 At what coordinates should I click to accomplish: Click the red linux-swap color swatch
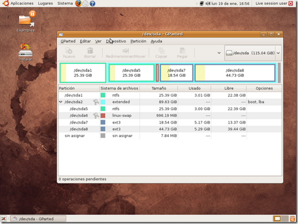click(103, 116)
